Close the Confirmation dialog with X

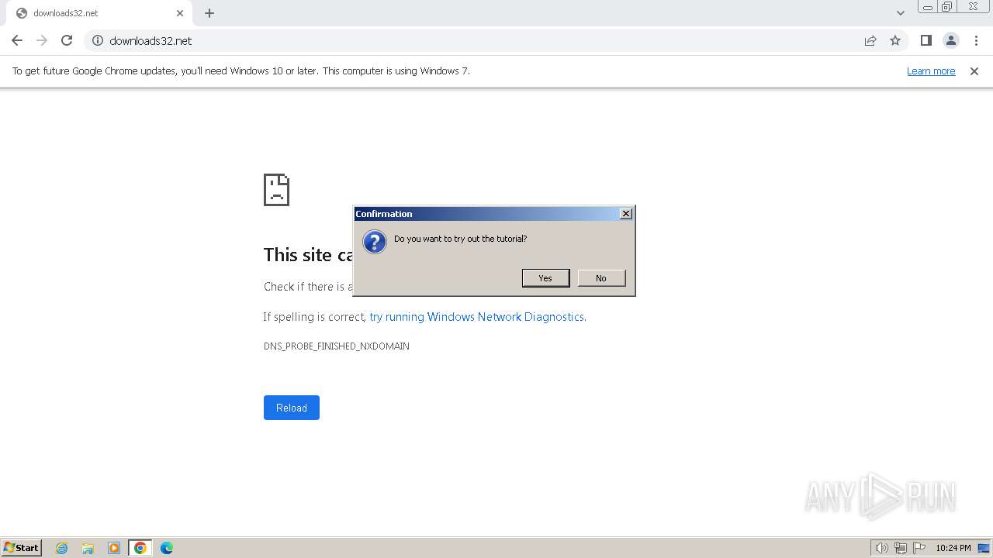[x=626, y=214]
